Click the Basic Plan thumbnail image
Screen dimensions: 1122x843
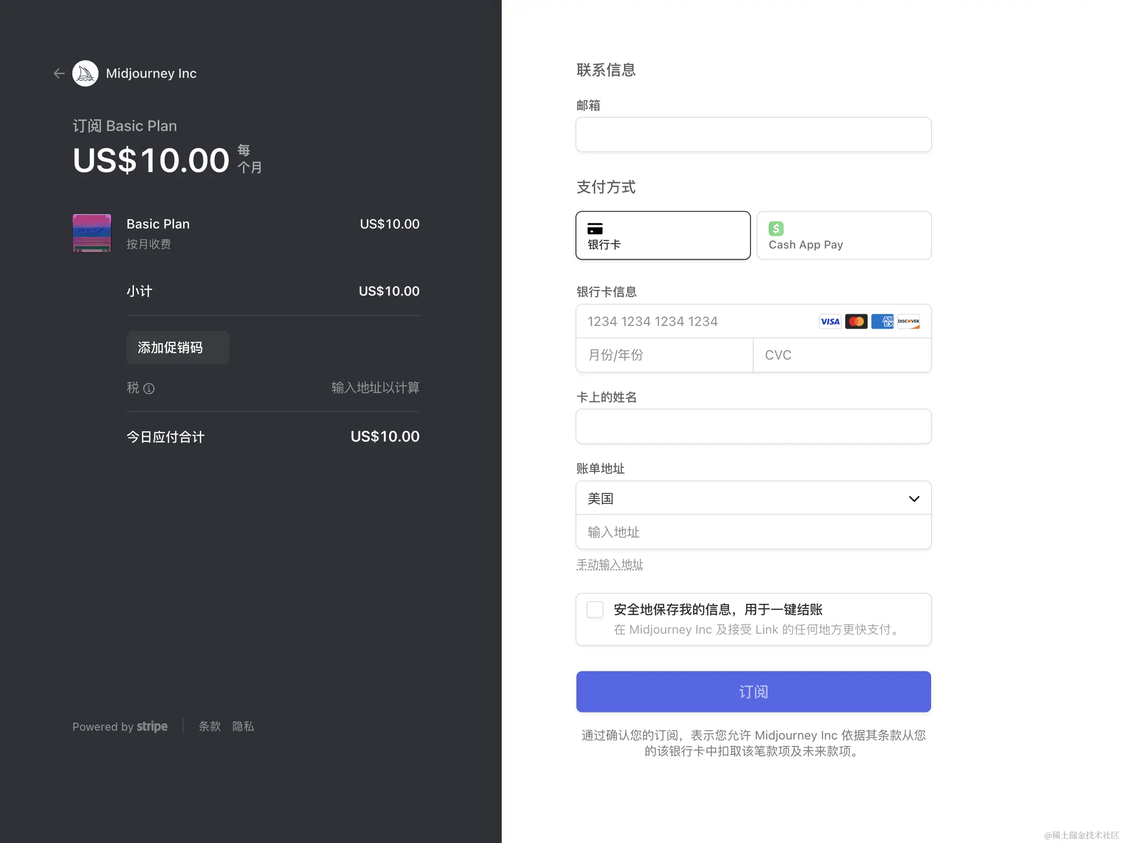tap(92, 233)
